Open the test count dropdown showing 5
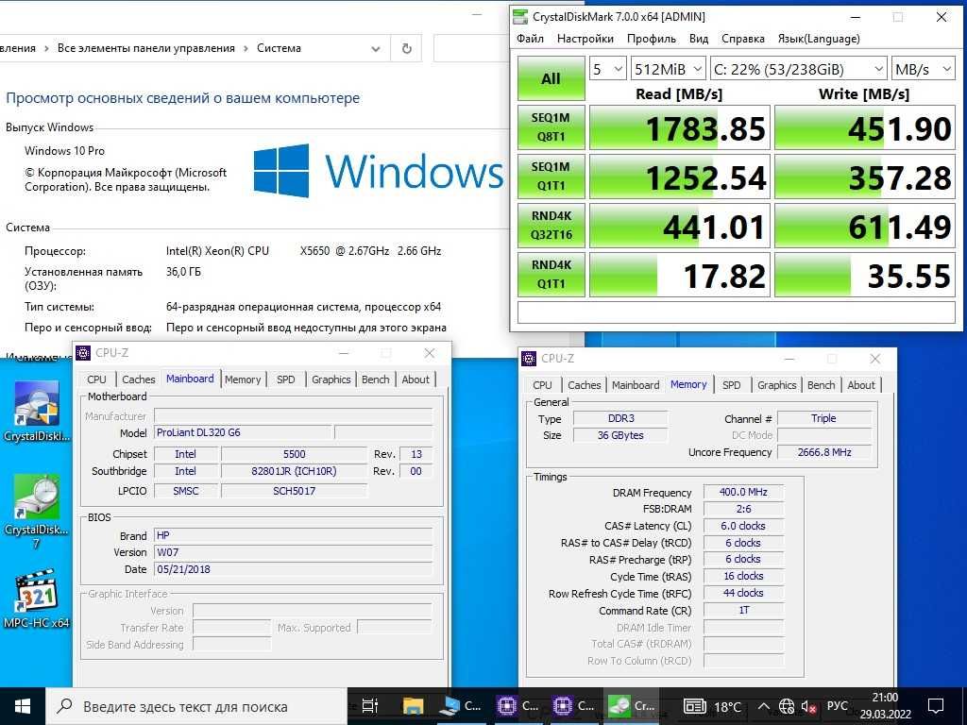The image size is (967, 725). [608, 69]
